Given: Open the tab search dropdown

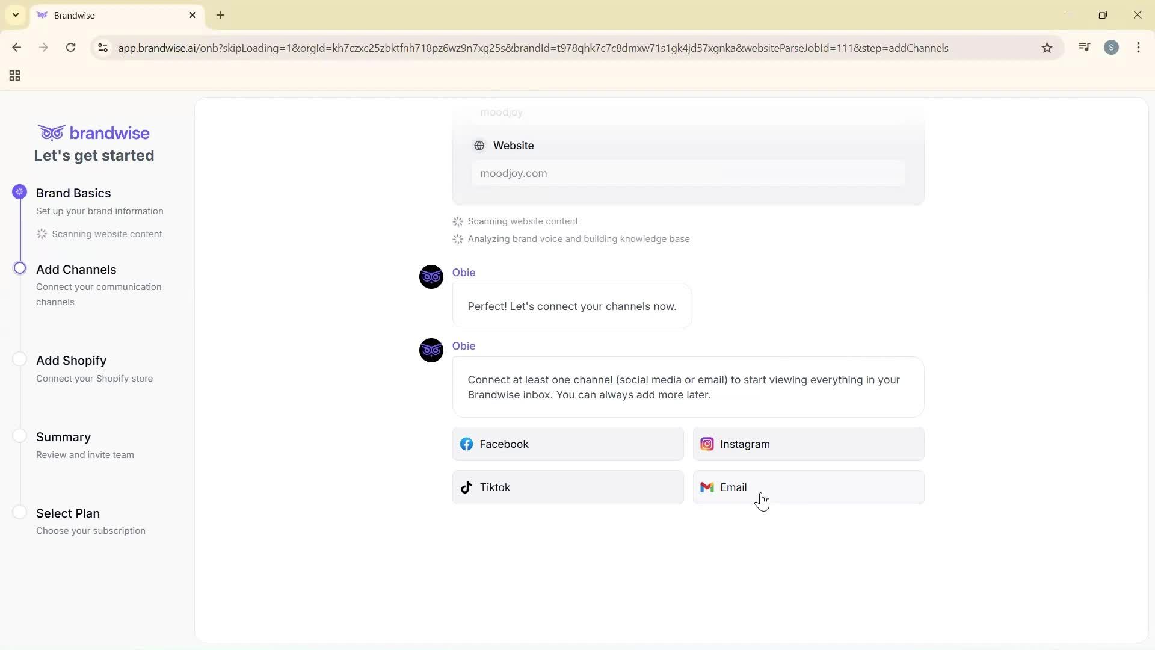Looking at the screenshot, I should pos(16,15).
